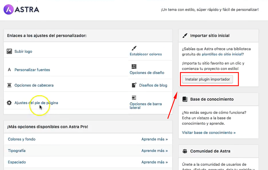The width and height of the screenshot is (268, 170).
Task: Open the Subir logo link
Action: point(23,51)
